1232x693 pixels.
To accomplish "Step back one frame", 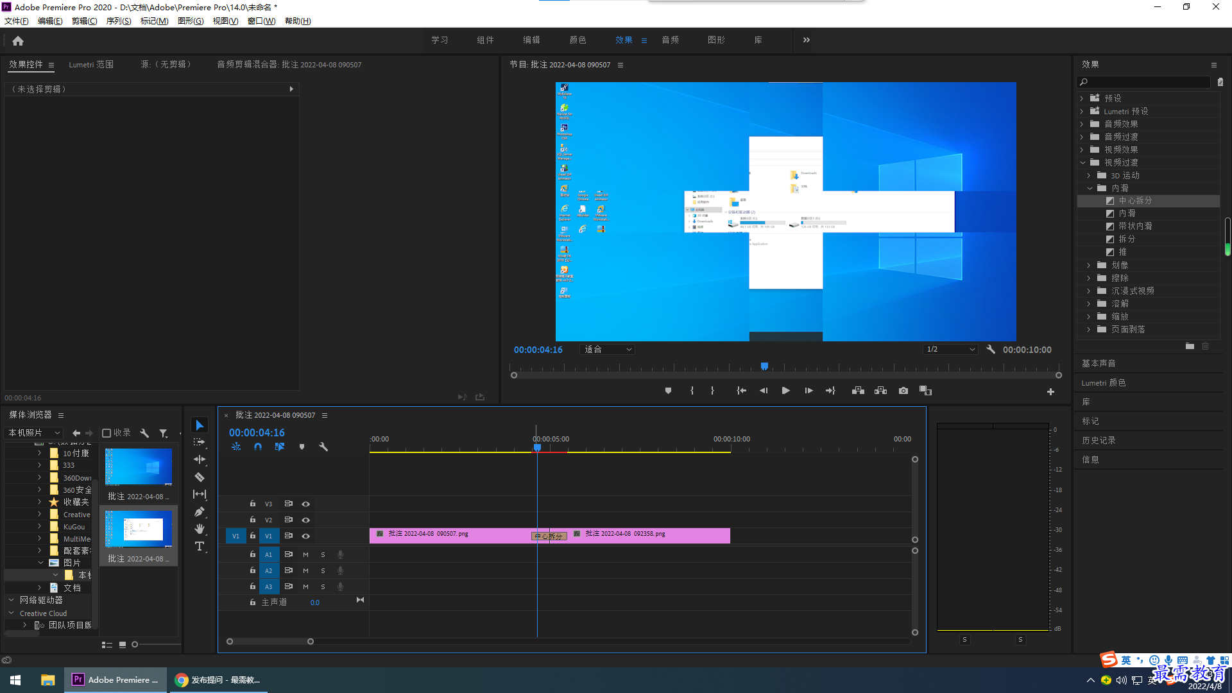I will tap(764, 391).
